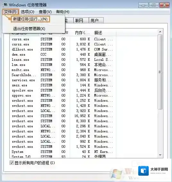Open the 文件(F) menu
172x182 pixels.
coord(10,12)
